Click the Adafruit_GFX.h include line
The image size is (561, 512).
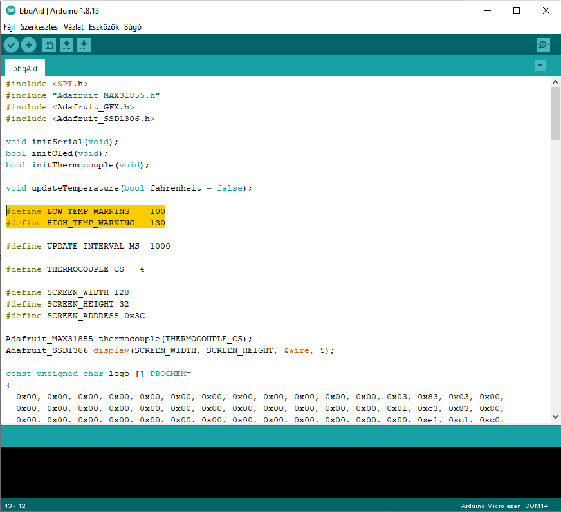click(70, 107)
